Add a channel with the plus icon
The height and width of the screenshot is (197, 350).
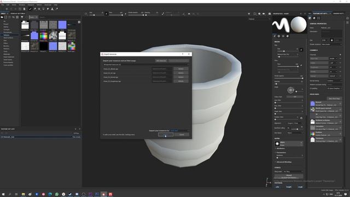point(340,55)
